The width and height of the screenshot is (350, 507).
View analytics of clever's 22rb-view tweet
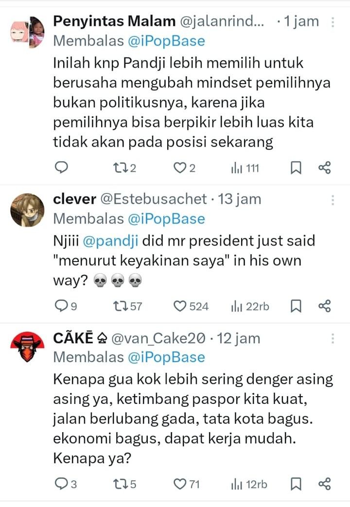[249, 306]
